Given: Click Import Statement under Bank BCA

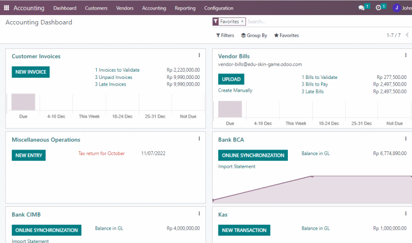Looking at the screenshot, I should 237,166.
